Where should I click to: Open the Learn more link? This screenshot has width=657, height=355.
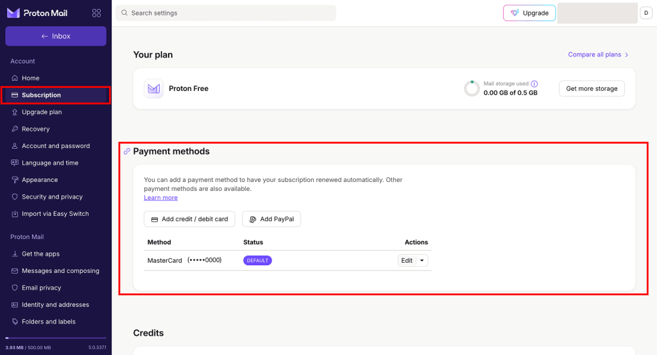[x=160, y=197]
